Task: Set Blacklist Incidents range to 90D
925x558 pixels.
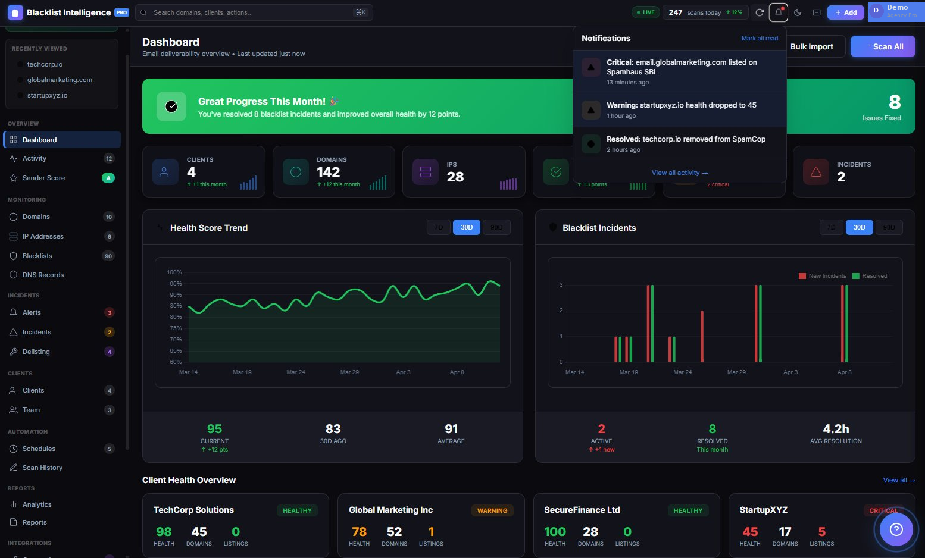Action: click(889, 227)
